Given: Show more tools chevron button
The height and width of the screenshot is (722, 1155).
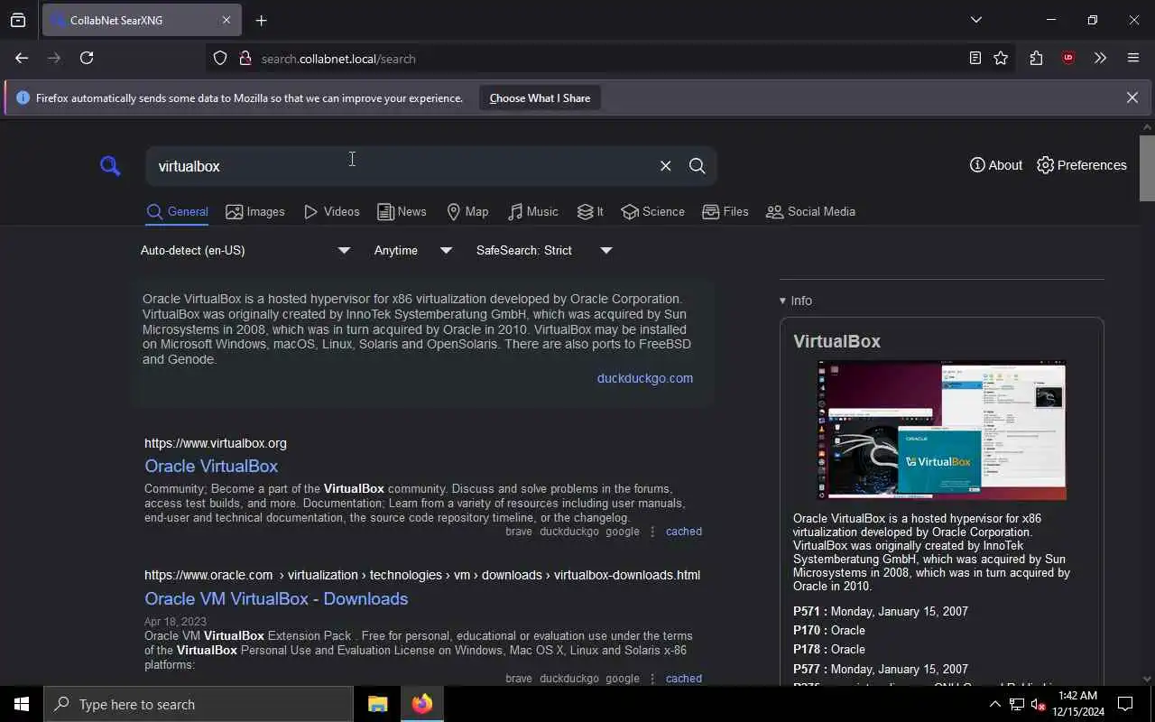Looking at the screenshot, I should [1100, 58].
